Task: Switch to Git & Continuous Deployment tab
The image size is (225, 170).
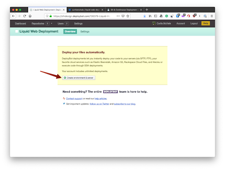Action: click(x=125, y=10)
